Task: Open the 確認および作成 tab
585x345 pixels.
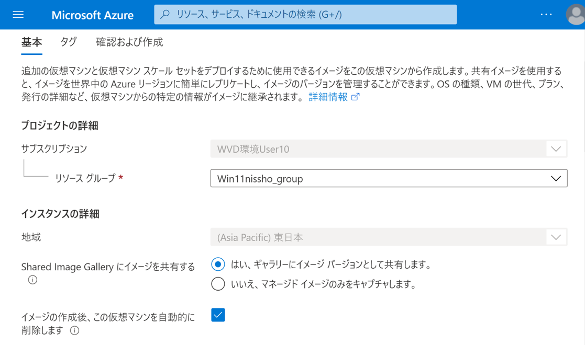Action: [129, 42]
